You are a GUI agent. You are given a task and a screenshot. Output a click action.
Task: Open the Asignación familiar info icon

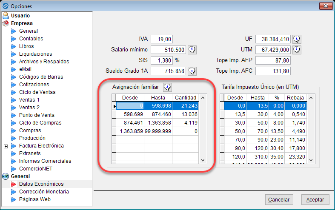point(167,87)
